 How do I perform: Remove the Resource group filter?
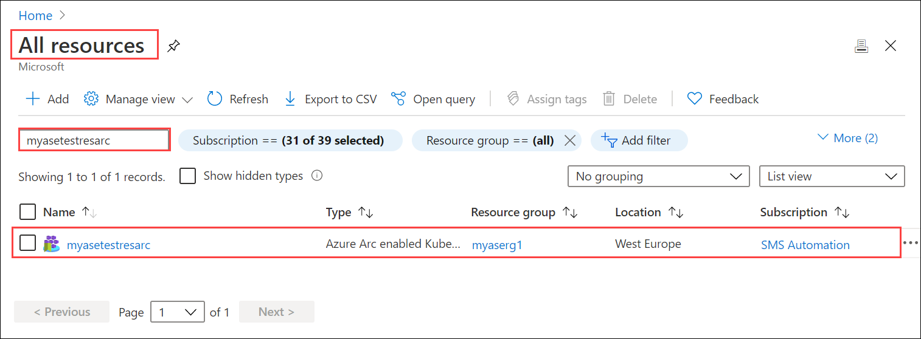(x=570, y=140)
